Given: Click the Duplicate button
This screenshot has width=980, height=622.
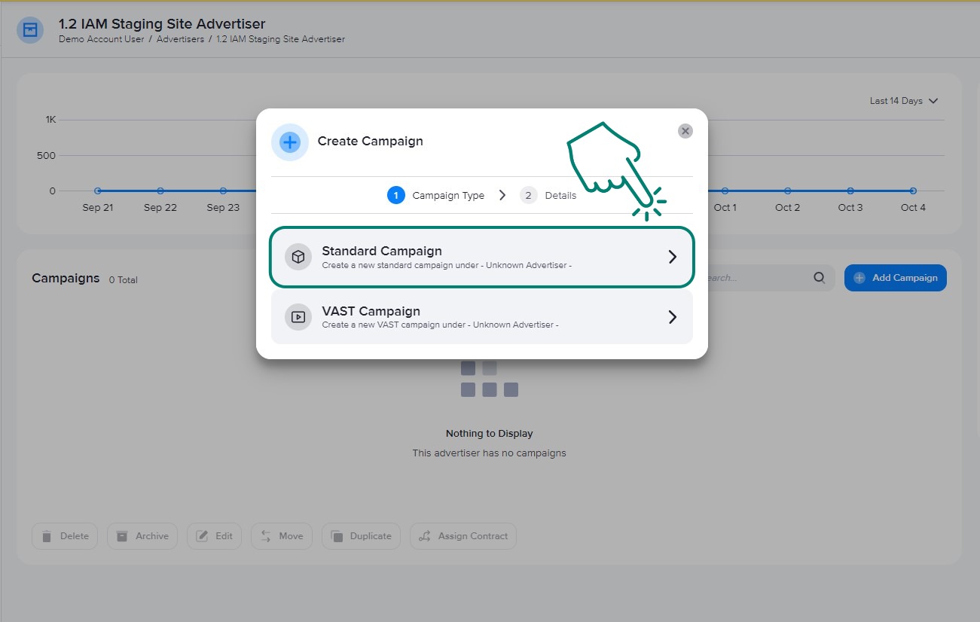Looking at the screenshot, I should (x=361, y=536).
